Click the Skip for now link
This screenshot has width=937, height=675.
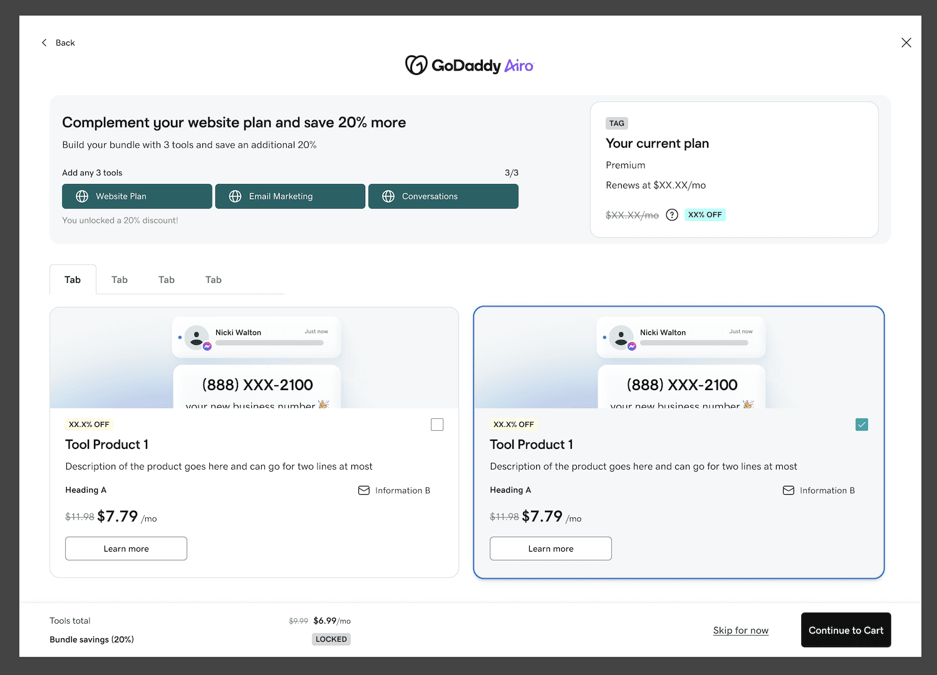pyautogui.click(x=741, y=631)
